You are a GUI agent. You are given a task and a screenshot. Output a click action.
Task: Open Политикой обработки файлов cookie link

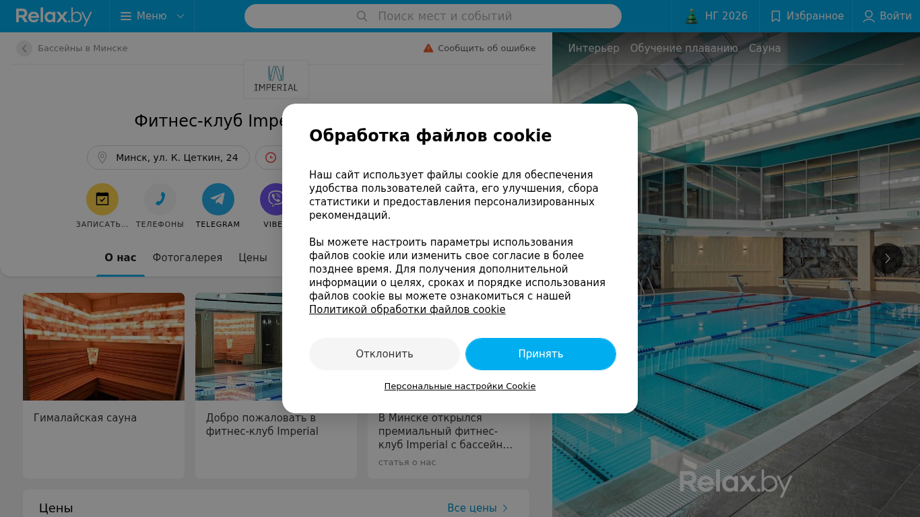[407, 310]
